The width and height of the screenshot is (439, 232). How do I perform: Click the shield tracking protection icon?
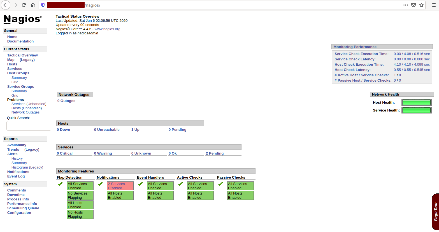[43, 5]
